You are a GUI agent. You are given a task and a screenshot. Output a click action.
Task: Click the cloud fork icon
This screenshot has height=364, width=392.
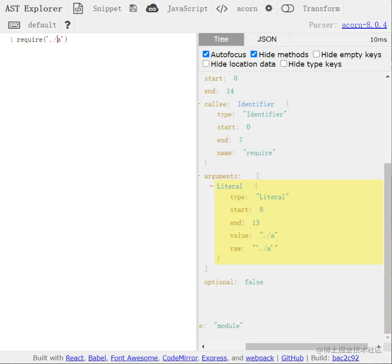coord(152,9)
